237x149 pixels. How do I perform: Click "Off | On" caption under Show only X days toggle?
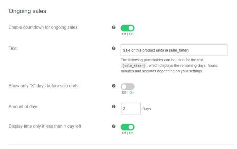click(x=128, y=92)
